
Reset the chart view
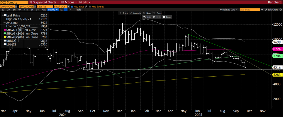click(167, 17)
